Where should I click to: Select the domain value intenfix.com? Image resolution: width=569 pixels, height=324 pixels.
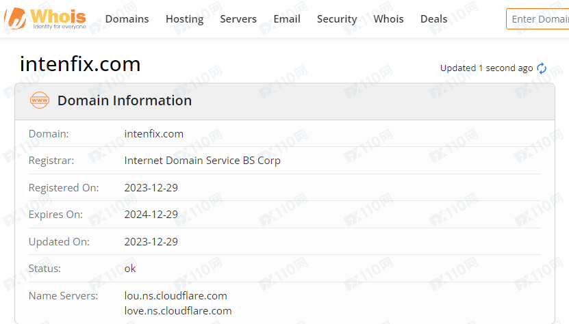coord(154,134)
